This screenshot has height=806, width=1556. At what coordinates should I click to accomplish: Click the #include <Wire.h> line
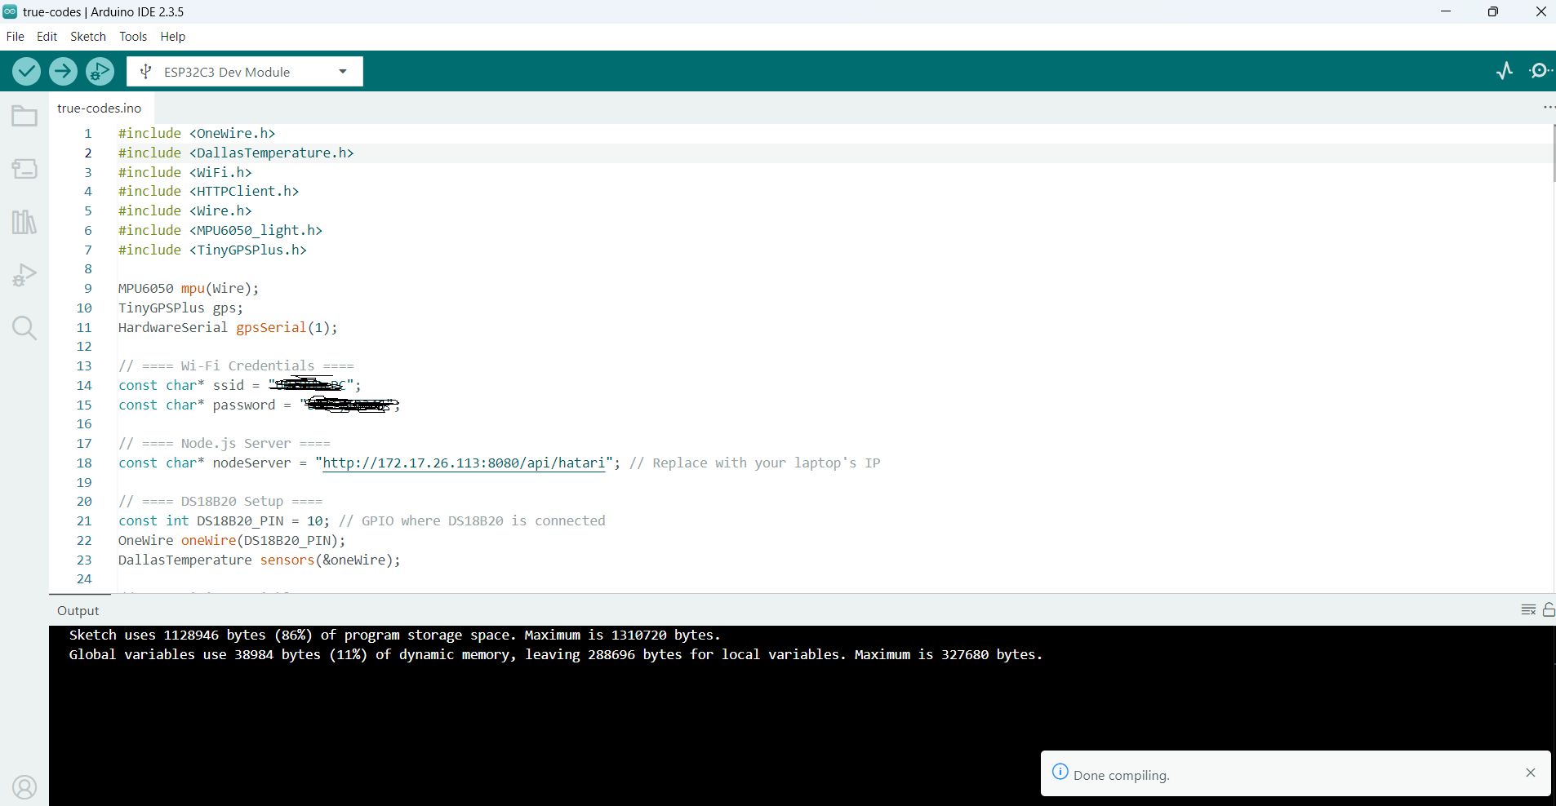click(x=184, y=210)
